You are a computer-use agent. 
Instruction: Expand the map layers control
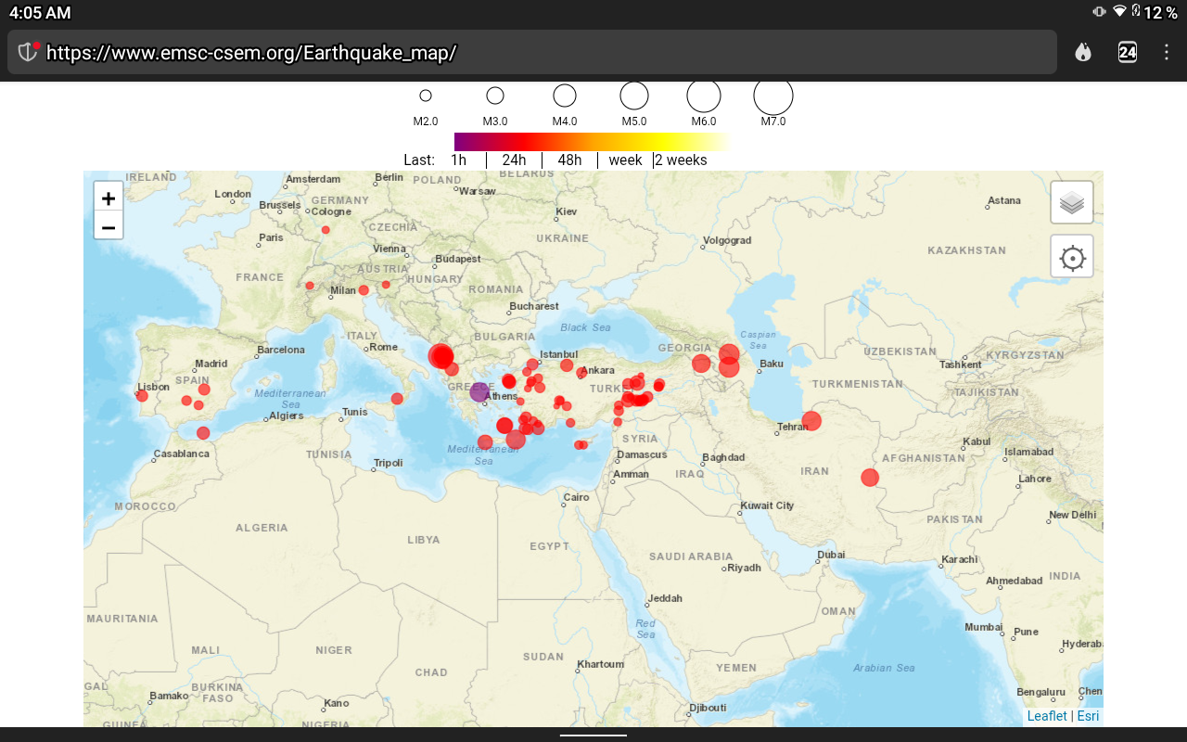point(1072,202)
